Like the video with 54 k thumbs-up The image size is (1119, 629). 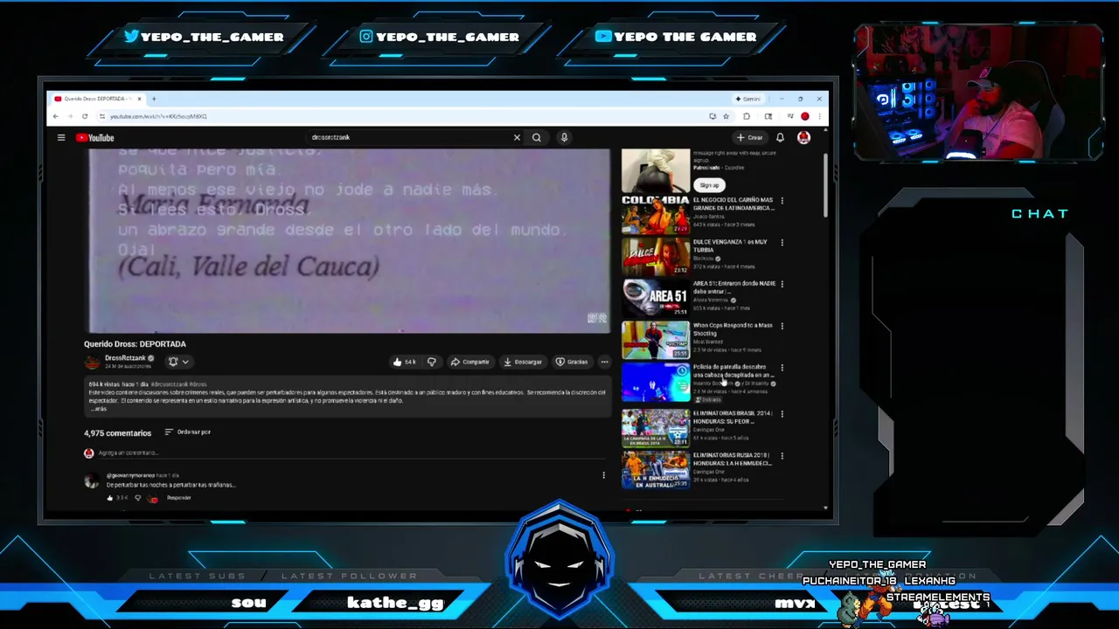pyautogui.click(x=404, y=362)
